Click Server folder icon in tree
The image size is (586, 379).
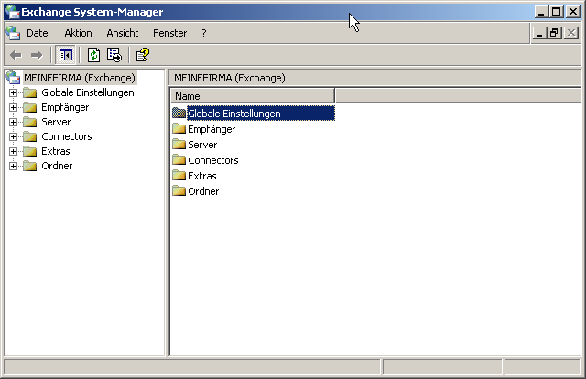(30, 122)
